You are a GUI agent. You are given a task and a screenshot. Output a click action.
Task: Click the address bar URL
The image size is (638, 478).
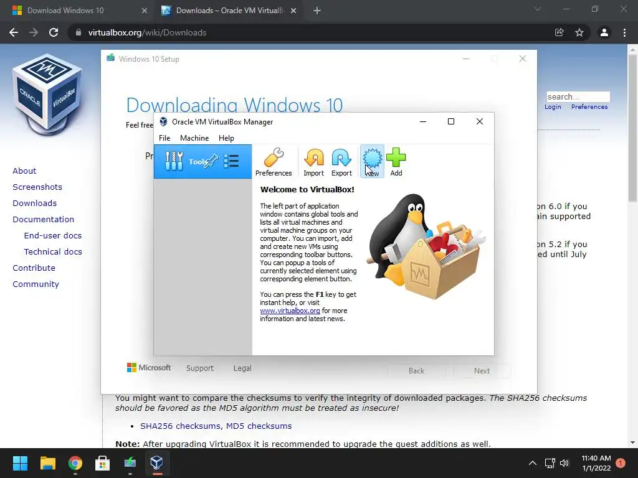coord(147,32)
